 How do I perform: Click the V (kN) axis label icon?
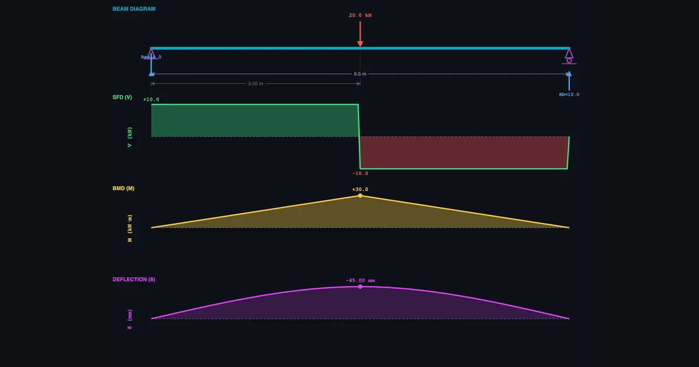click(129, 136)
